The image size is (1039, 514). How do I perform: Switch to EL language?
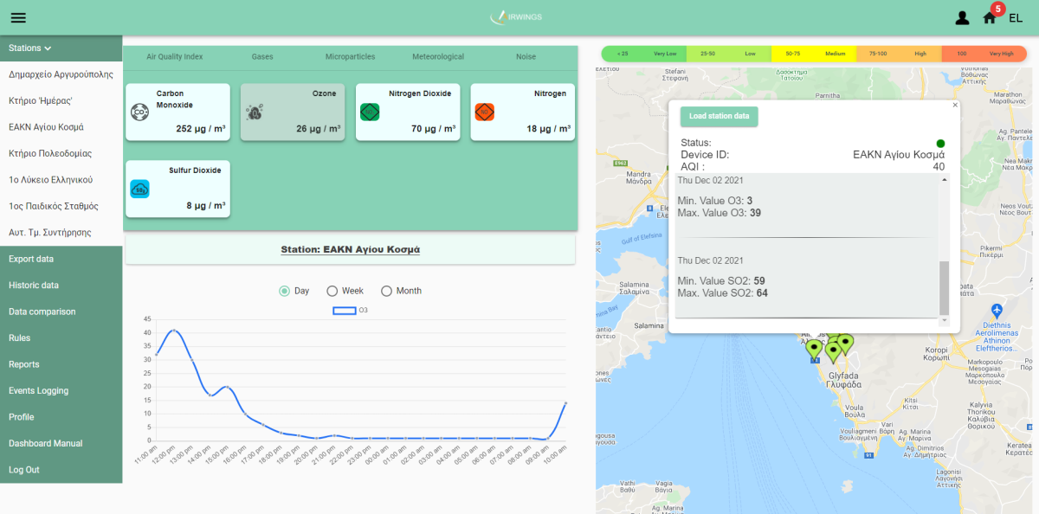(1016, 17)
